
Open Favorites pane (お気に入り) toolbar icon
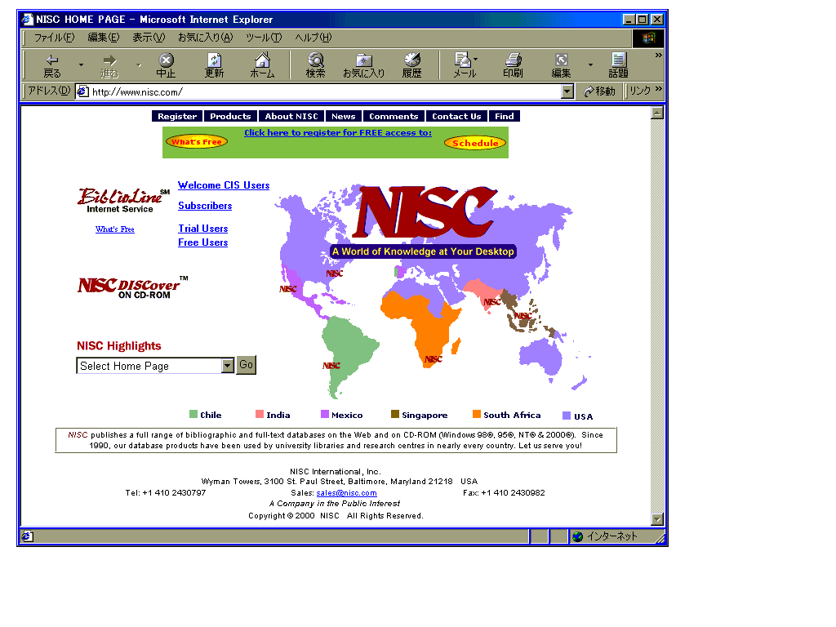[x=363, y=65]
